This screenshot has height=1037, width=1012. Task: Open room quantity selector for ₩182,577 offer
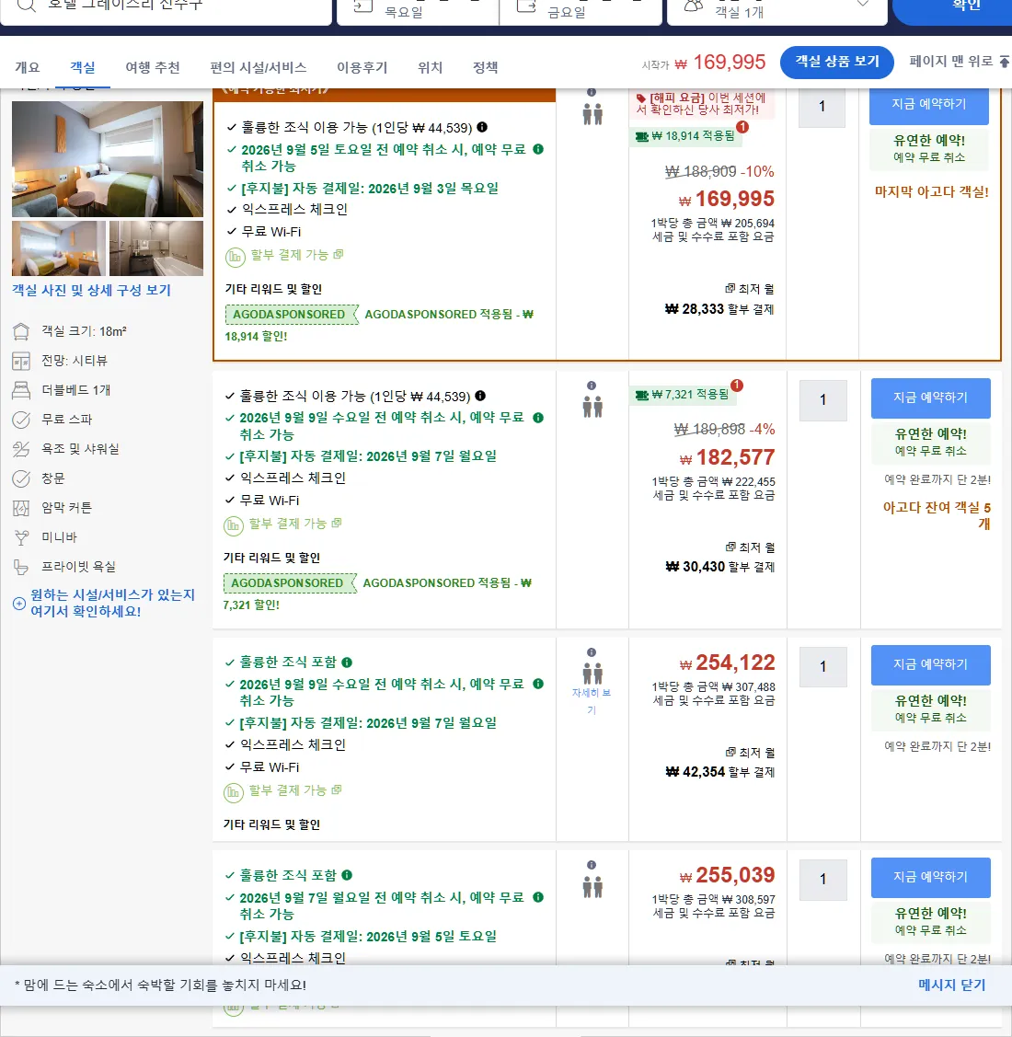[822, 400]
